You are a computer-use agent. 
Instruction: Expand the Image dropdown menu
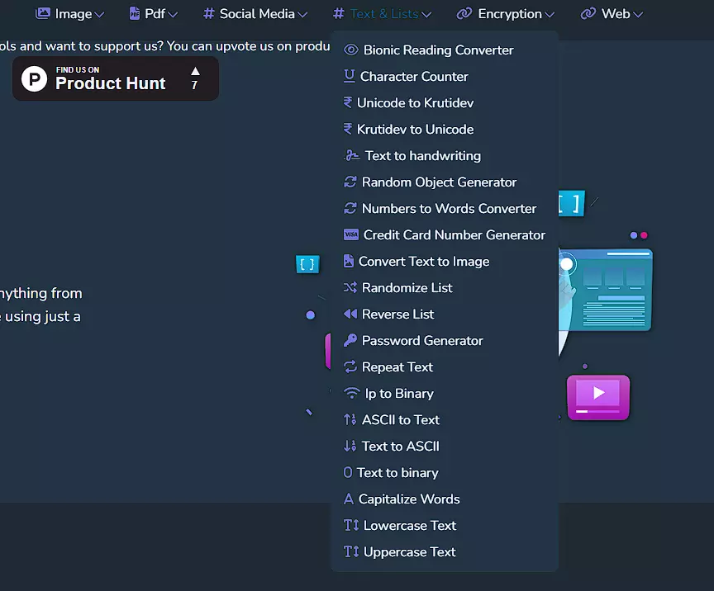coord(70,14)
